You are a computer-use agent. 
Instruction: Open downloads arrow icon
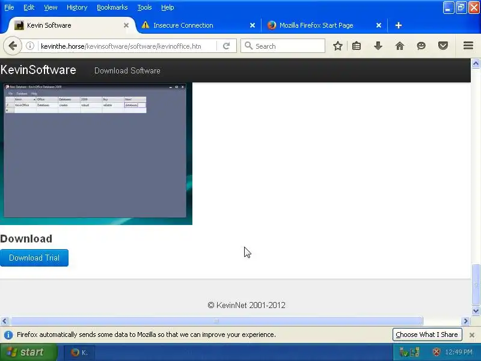378,46
